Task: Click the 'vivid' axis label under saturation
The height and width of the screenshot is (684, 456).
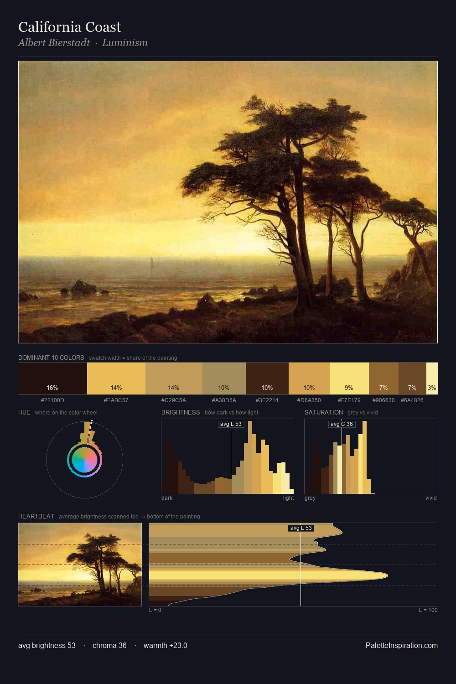Action: [x=431, y=498]
